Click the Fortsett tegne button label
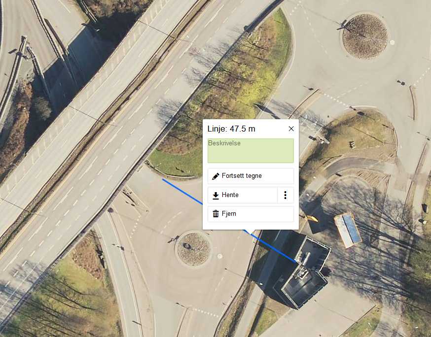This screenshot has height=337, width=431. click(242, 176)
